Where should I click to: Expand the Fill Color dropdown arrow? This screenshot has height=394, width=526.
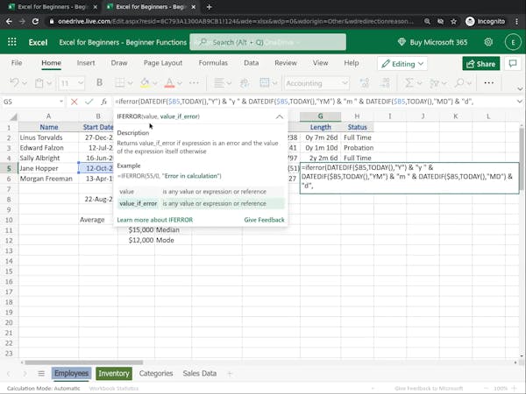155,83
